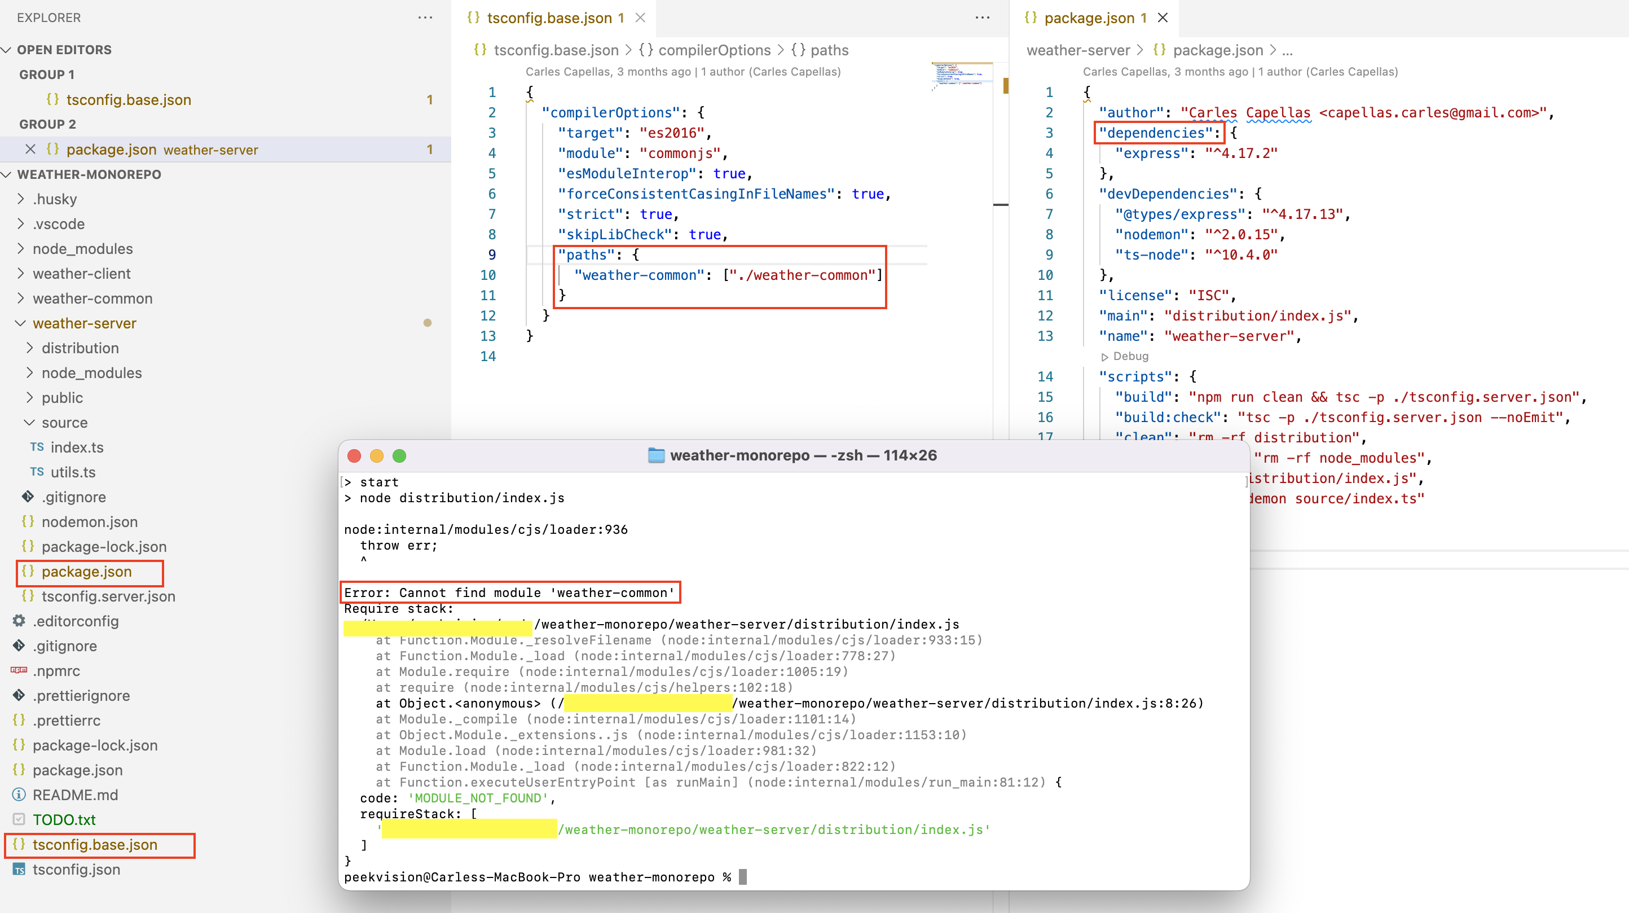Open git blame annotation in package.json editor
This screenshot has height=913, width=1629.
pos(1240,72)
